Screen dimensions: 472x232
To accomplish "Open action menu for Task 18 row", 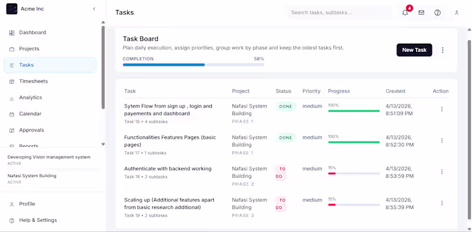I will coord(442,172).
